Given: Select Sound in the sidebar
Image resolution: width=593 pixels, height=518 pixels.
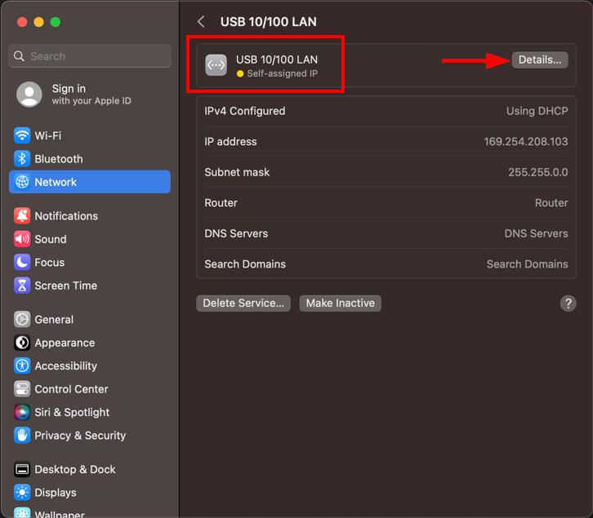Looking at the screenshot, I should point(90,239).
